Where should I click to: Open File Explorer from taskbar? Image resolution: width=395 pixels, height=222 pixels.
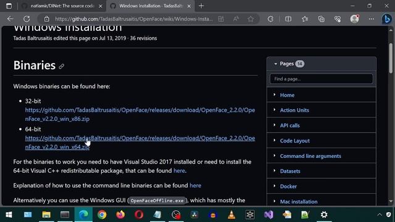click(46, 215)
